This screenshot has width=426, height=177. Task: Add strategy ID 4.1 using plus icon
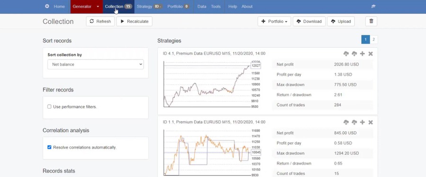coord(362,54)
